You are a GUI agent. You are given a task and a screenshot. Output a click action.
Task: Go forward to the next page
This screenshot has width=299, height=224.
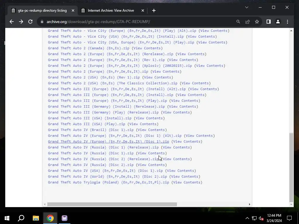coord(21,22)
